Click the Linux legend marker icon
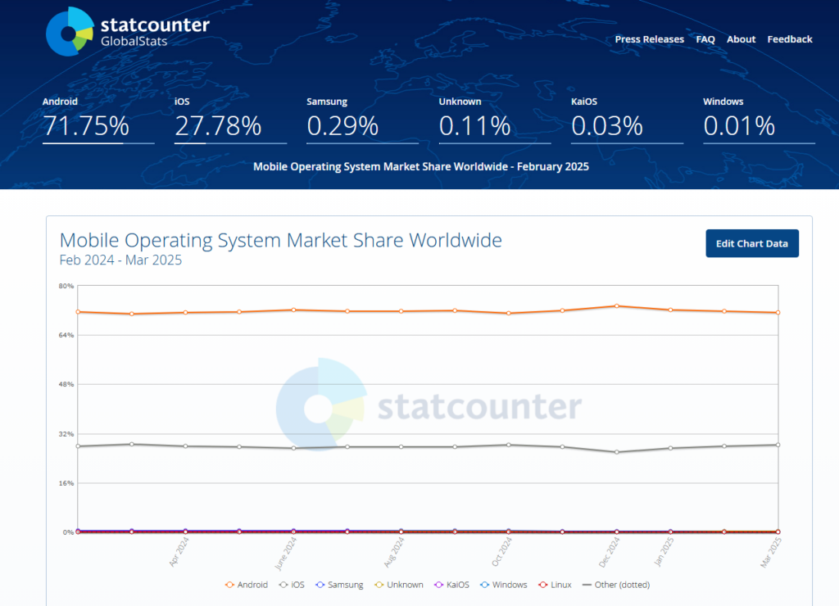Viewport: 839px width, 606px height. (543, 585)
